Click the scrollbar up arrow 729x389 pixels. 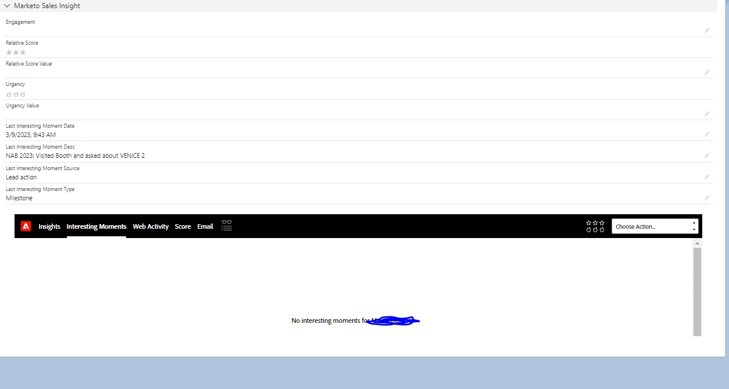tap(698, 244)
